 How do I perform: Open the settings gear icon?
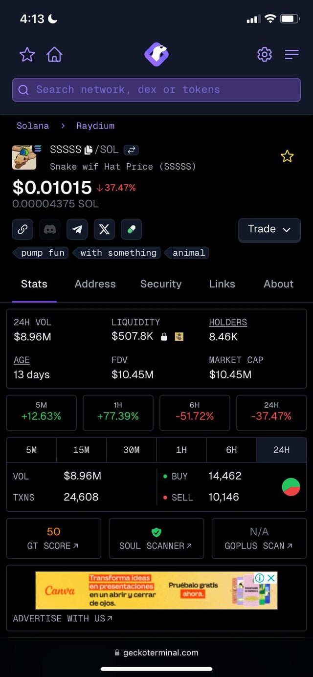[x=265, y=54]
